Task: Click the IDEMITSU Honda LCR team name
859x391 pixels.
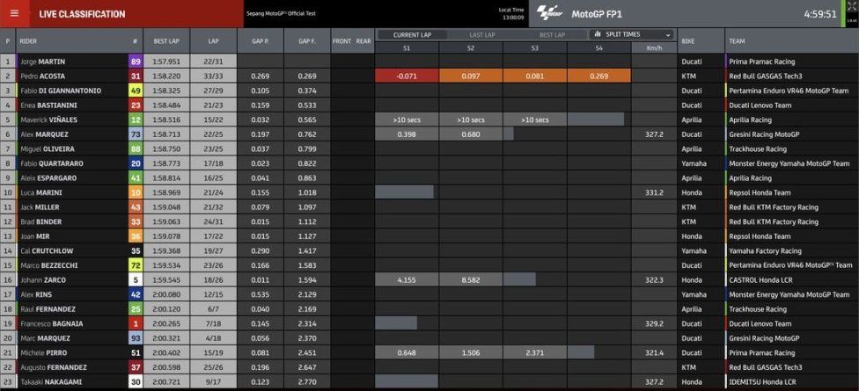Action: pos(762,381)
